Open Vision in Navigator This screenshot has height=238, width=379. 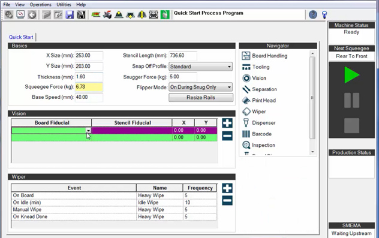click(254, 78)
